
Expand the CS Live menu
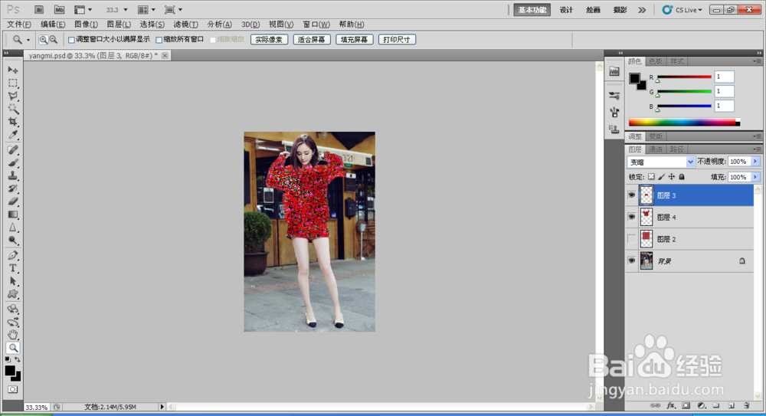682,10
